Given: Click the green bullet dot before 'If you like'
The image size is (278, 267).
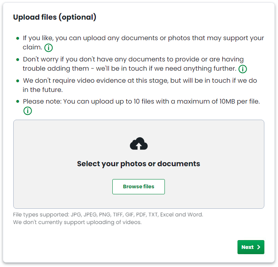Looking at the screenshot, I should coord(18,38).
